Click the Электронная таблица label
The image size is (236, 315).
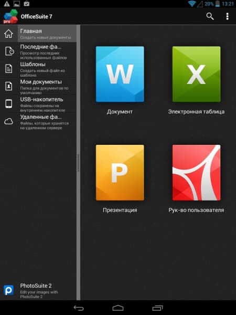tap(196, 112)
